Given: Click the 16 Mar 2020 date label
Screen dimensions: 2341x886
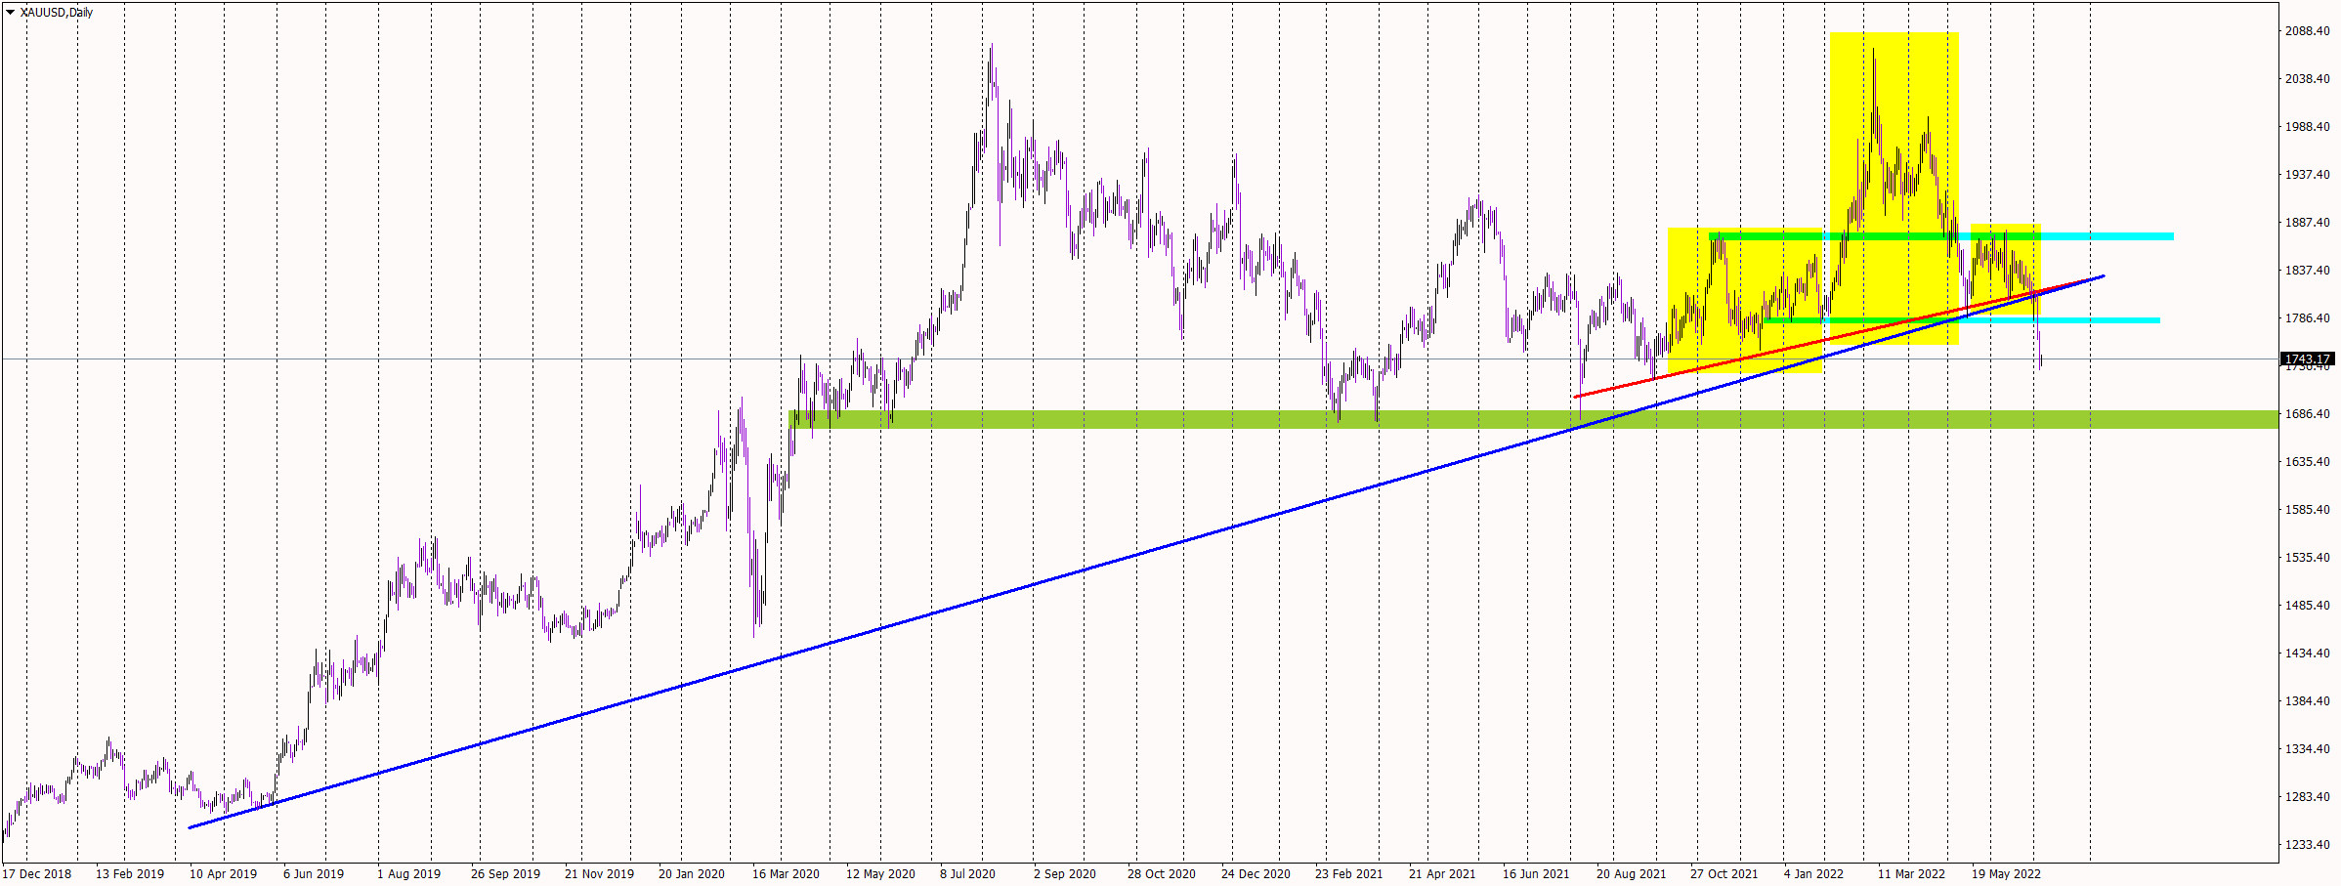Looking at the screenshot, I should click(x=786, y=874).
